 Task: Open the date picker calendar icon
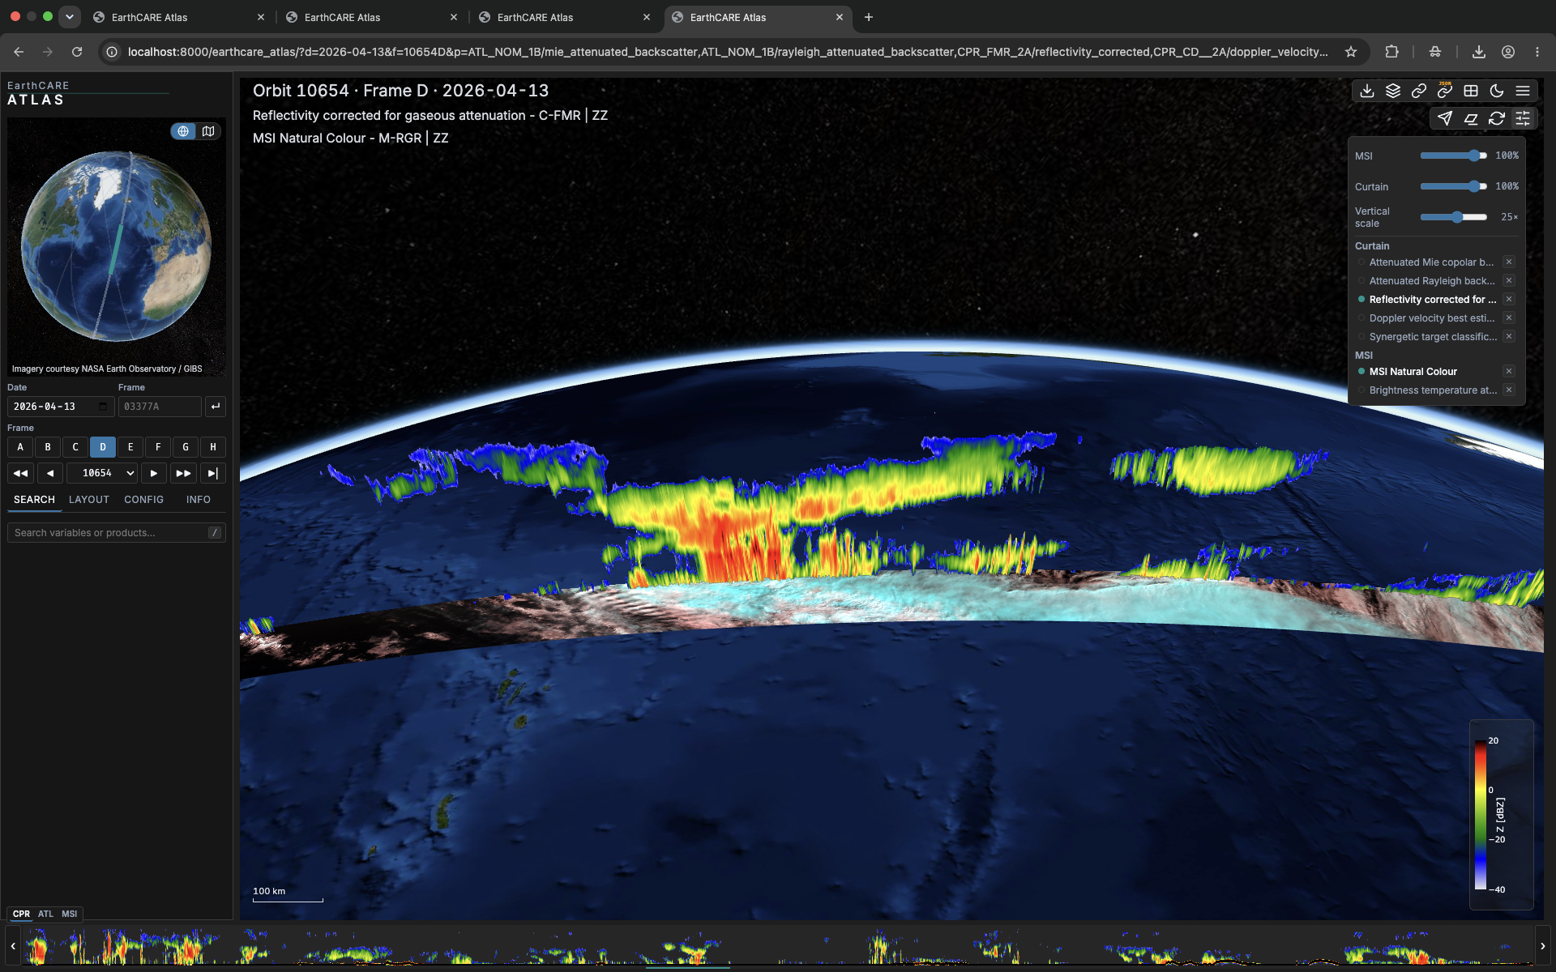103,407
